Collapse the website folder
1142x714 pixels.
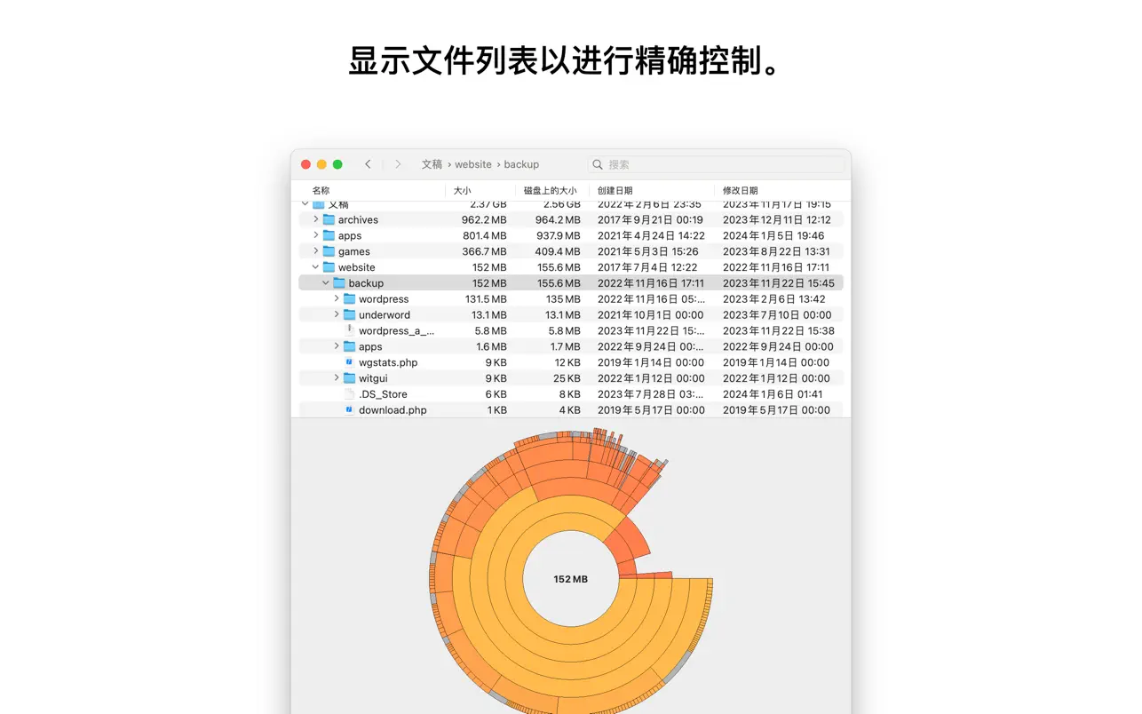pyautogui.click(x=315, y=267)
